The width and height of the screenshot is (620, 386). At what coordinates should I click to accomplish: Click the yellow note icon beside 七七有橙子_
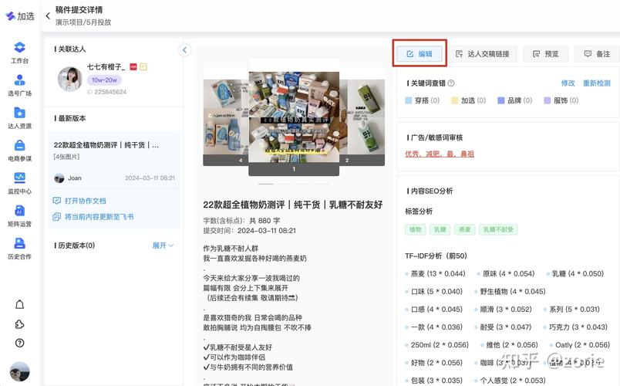(143, 67)
